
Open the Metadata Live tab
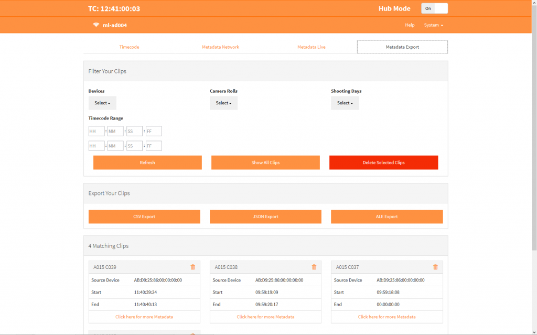coord(311,47)
